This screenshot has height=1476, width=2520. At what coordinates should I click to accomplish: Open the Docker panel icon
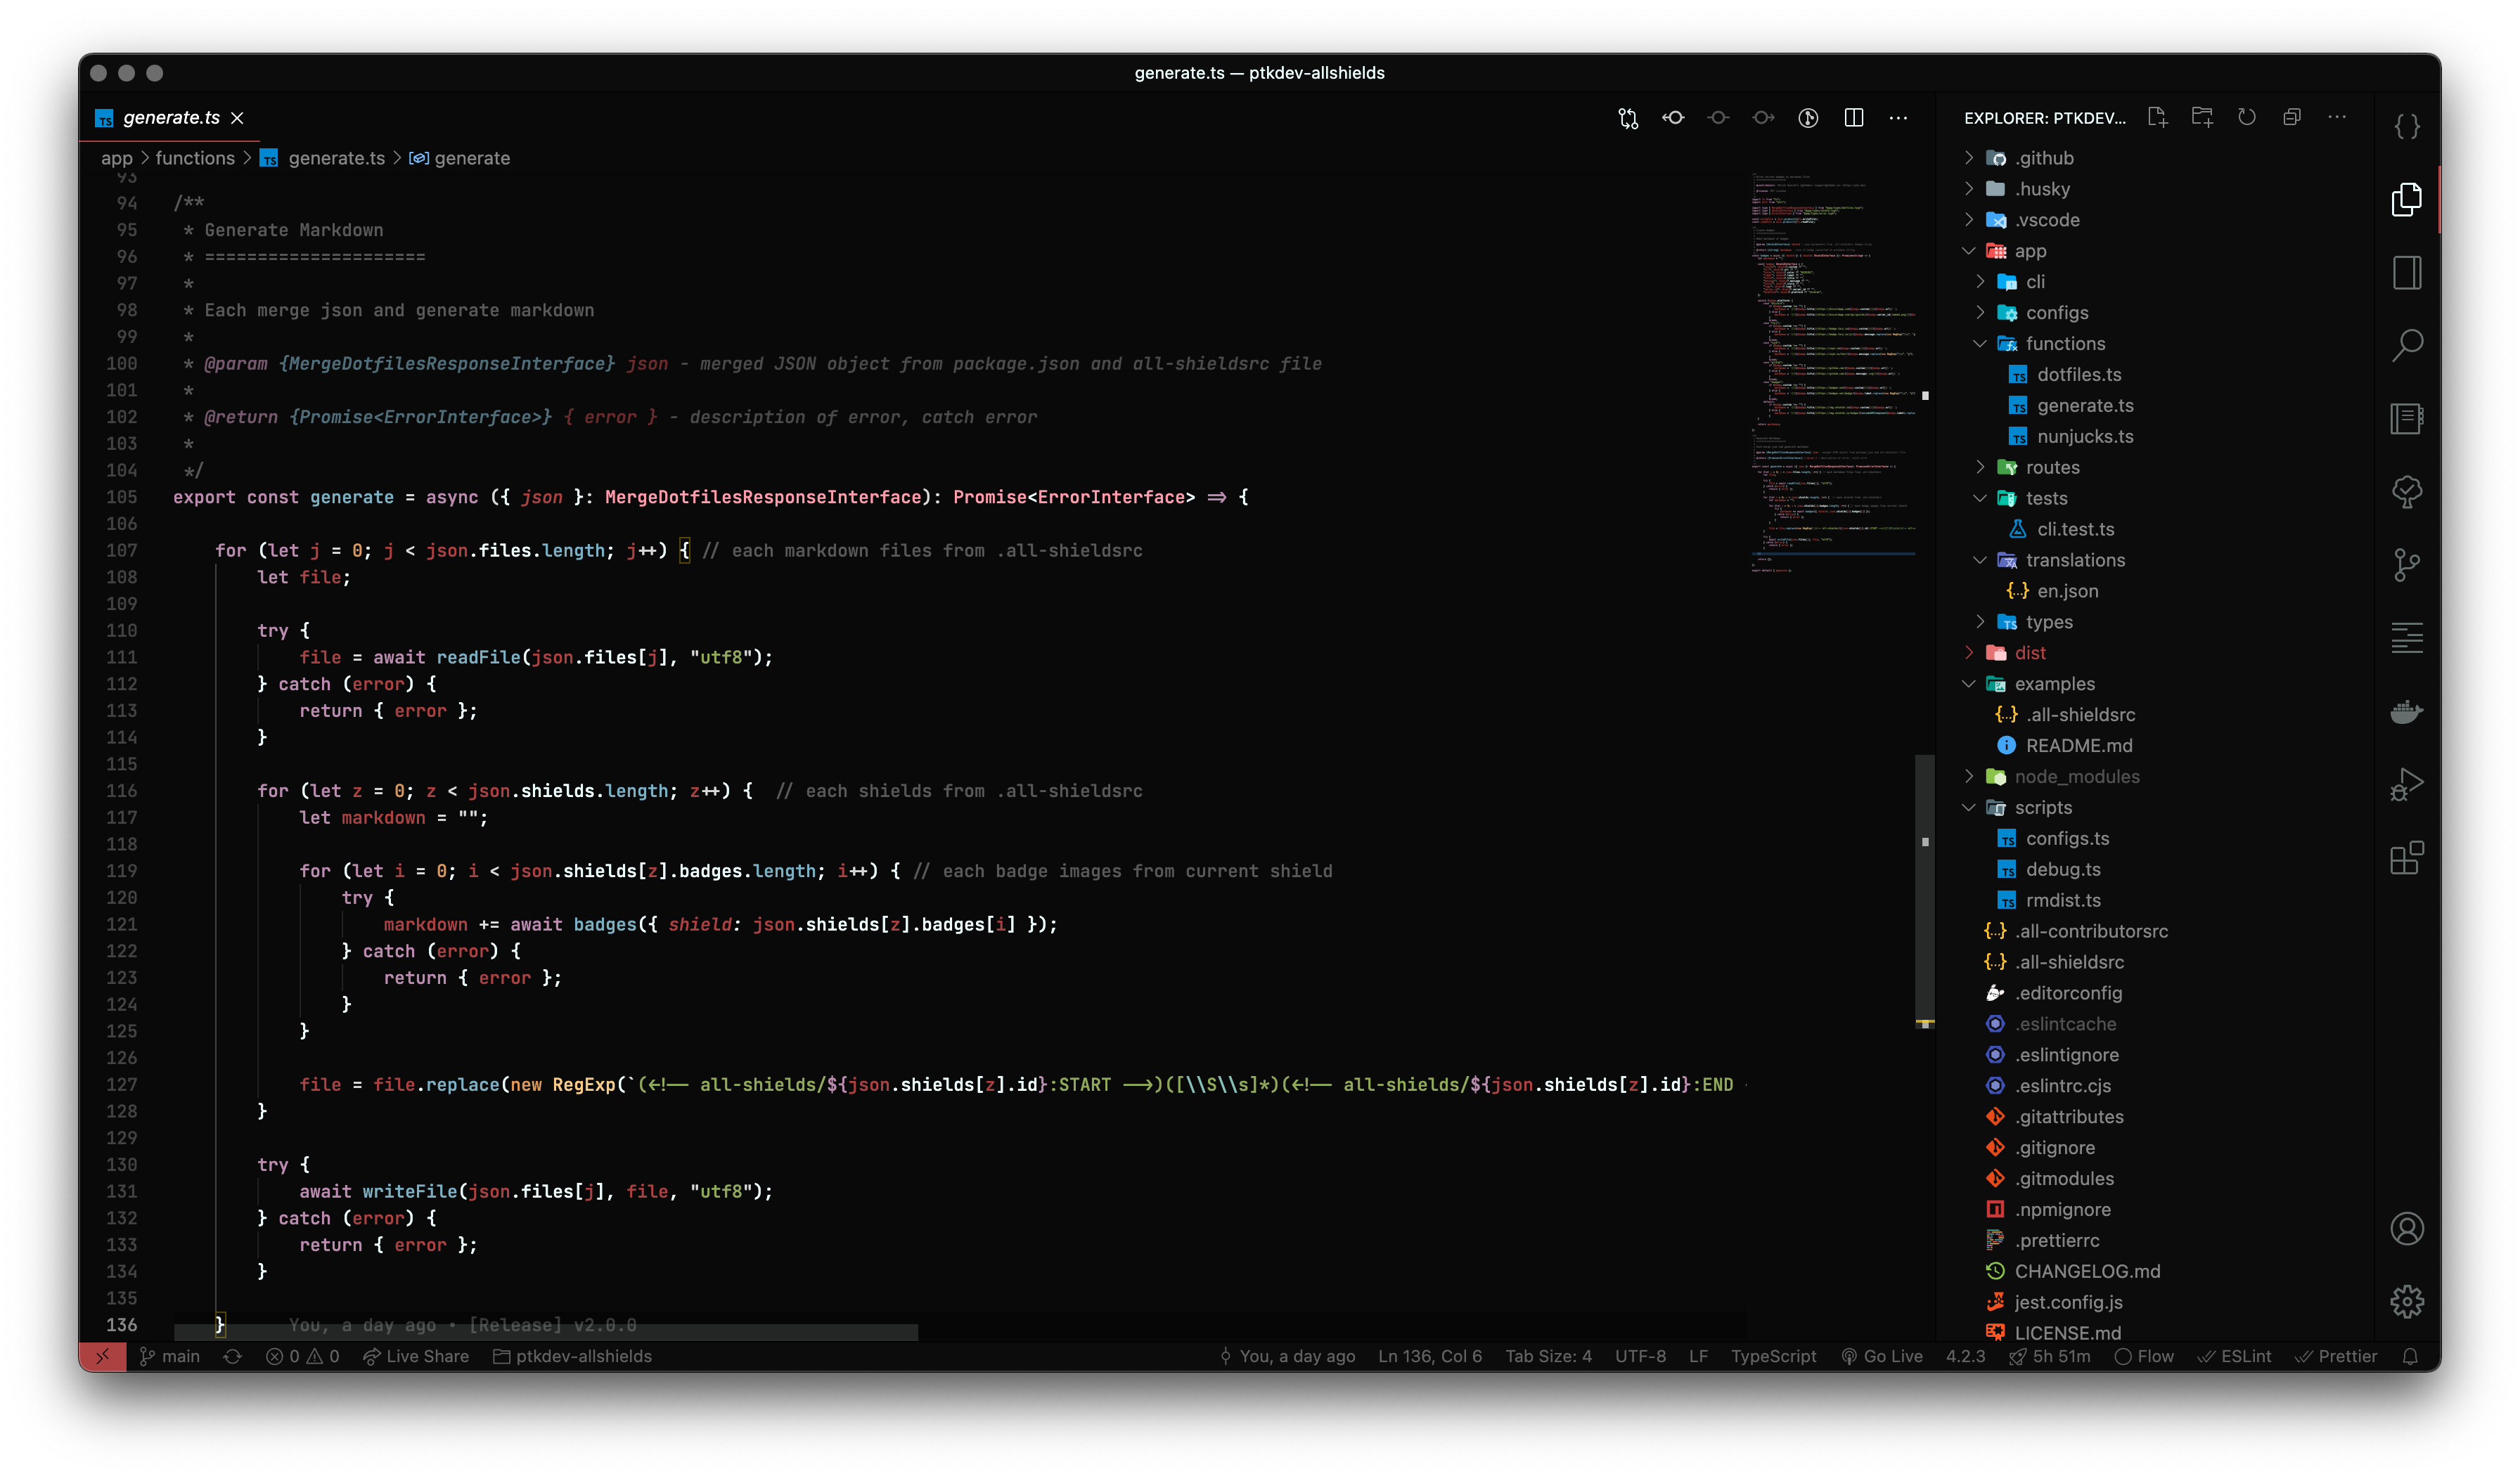click(x=2406, y=711)
